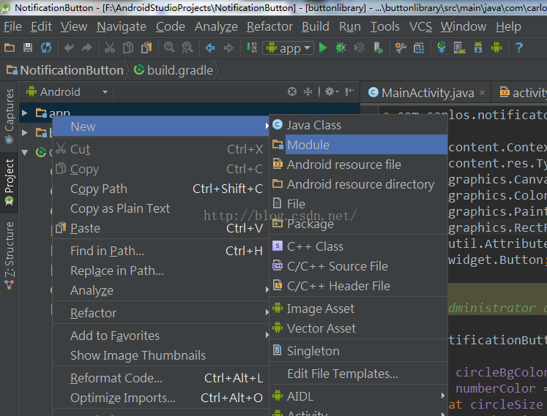Select Copy Path in context menu
Viewport: 547px width, 416px height.
tap(160, 189)
